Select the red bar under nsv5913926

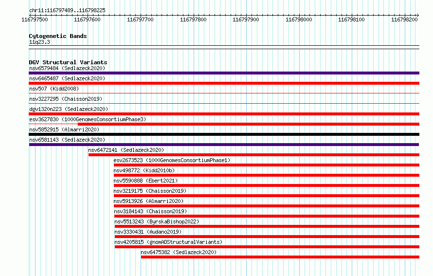pyautogui.click(x=267, y=206)
